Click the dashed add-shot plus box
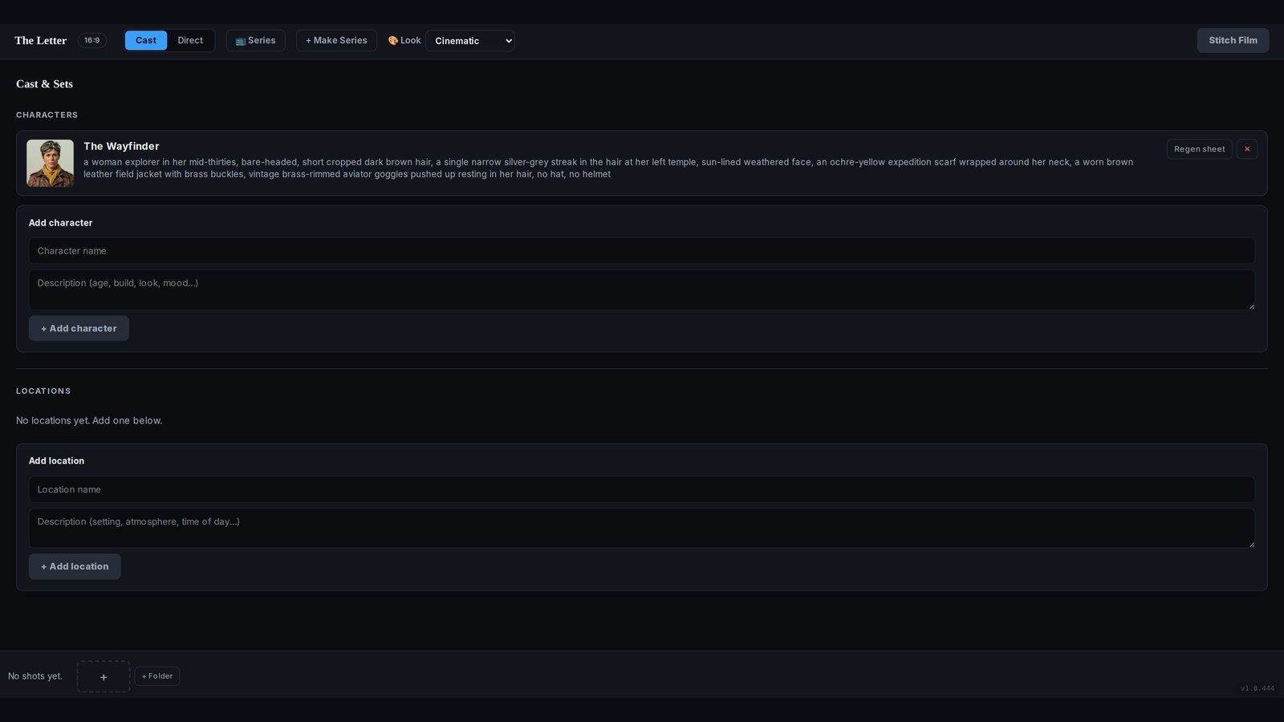 pos(104,676)
